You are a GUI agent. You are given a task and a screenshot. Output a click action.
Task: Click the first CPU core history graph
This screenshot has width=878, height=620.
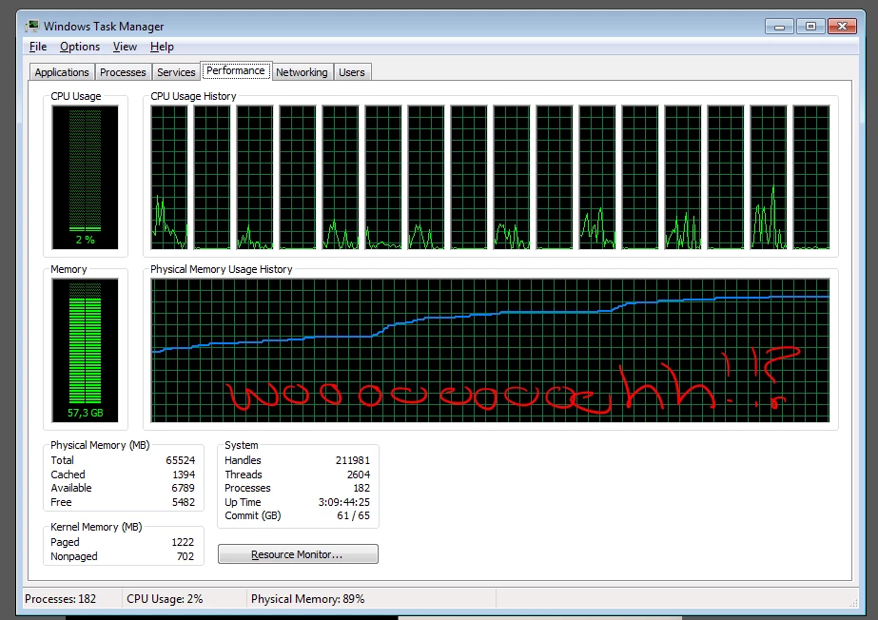(x=169, y=178)
